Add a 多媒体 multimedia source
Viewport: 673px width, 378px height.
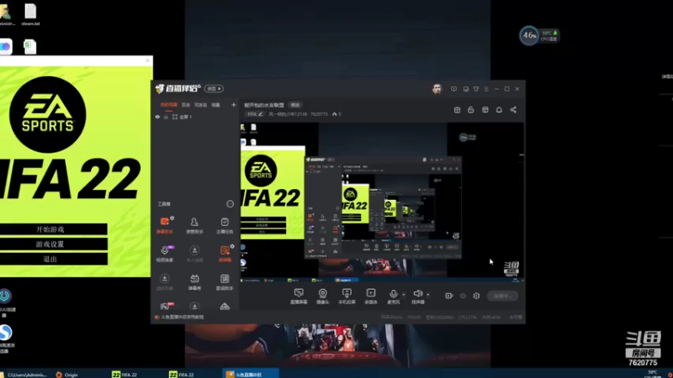point(371,297)
